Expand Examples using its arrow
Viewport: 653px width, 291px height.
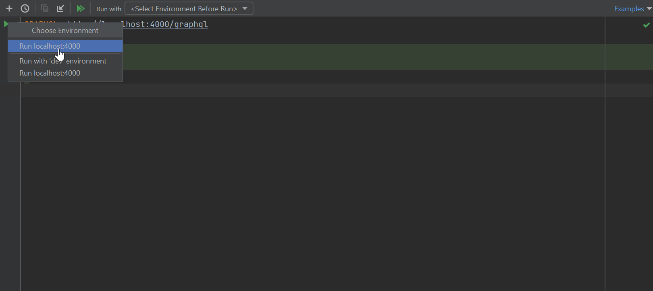[x=649, y=9]
